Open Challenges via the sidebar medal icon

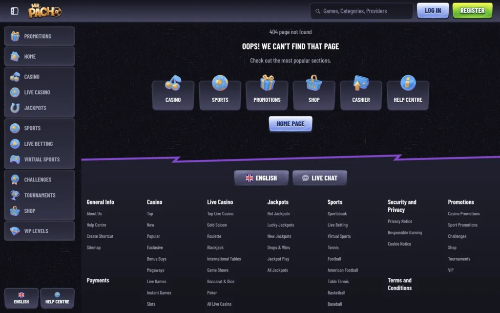tap(15, 179)
